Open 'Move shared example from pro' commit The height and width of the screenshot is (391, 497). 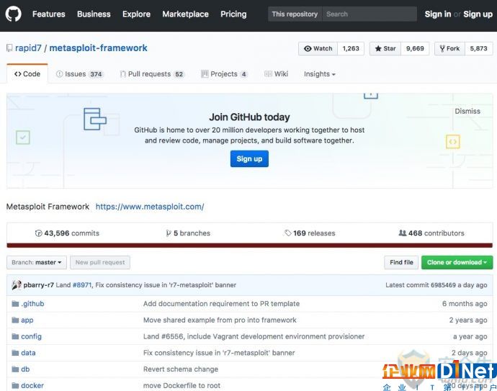tap(220, 320)
